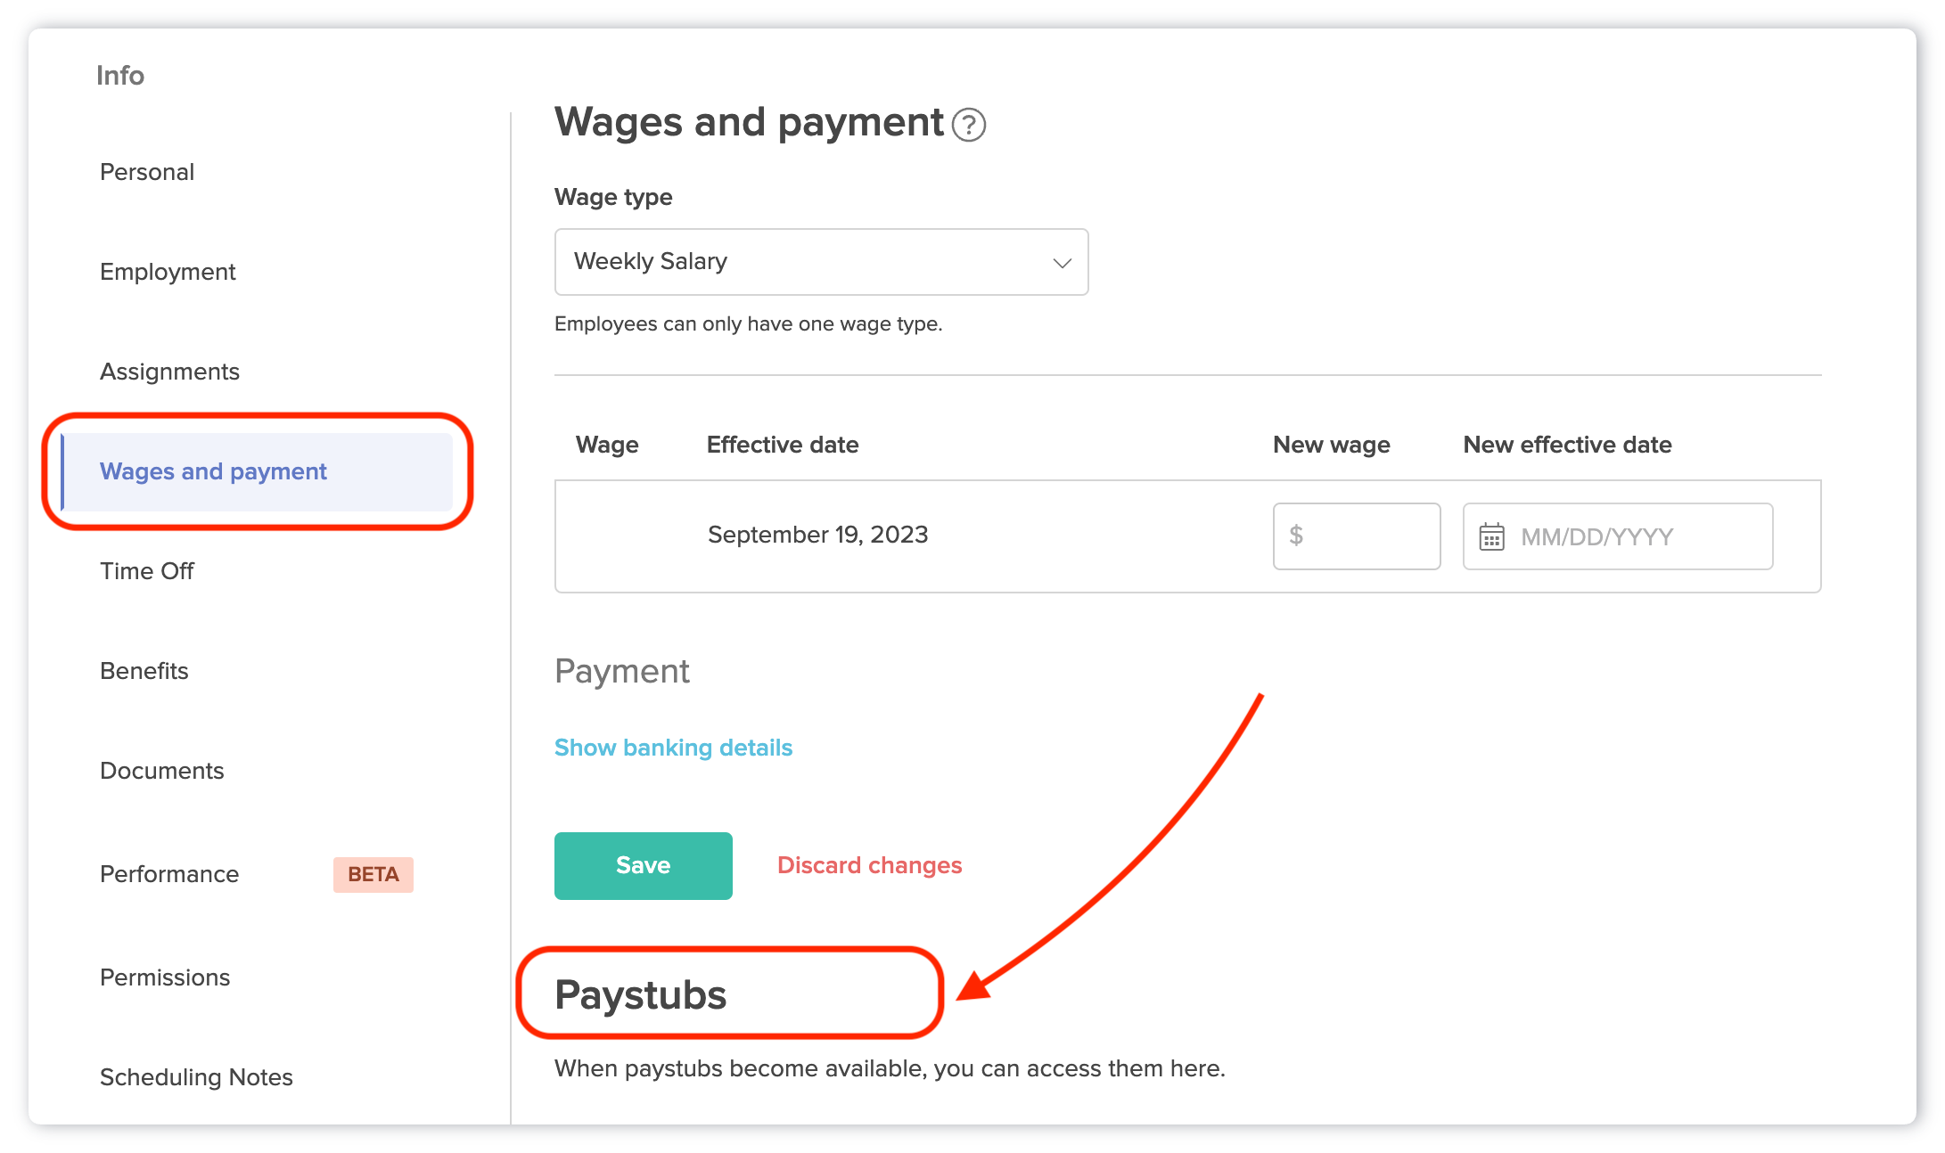Go to Permissions settings
1945x1153 pixels.
tap(165, 977)
